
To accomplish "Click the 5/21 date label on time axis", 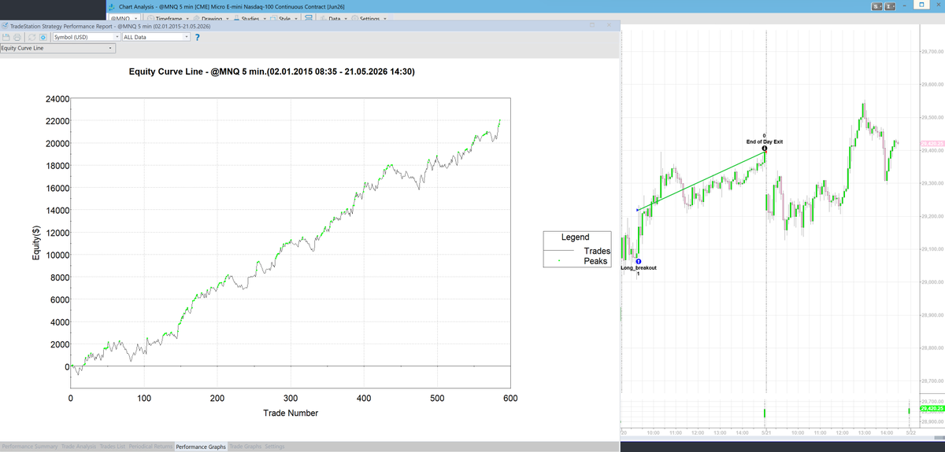I will (x=766, y=432).
